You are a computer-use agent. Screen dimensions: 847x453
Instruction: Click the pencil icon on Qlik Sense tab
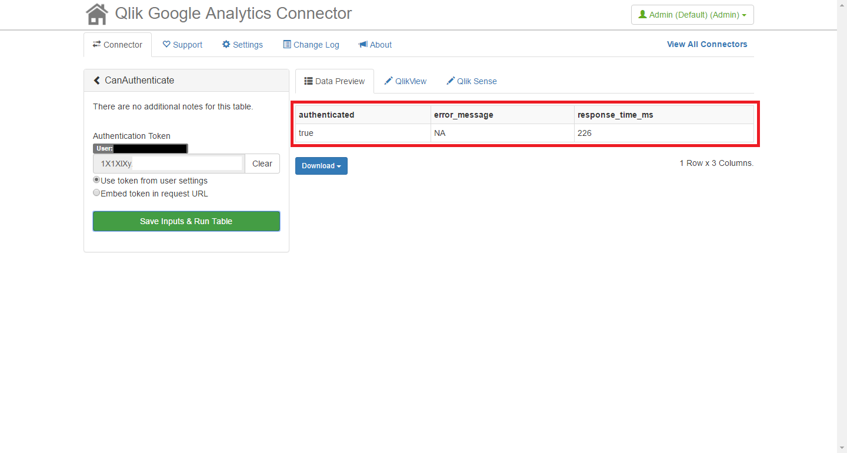point(451,81)
